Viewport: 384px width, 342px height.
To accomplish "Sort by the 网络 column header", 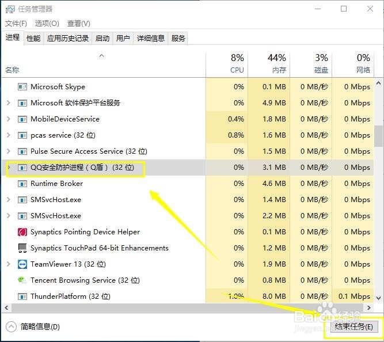I will click(353, 64).
